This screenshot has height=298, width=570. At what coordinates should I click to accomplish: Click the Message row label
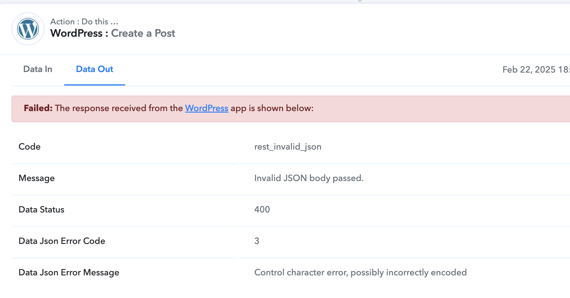pos(37,178)
